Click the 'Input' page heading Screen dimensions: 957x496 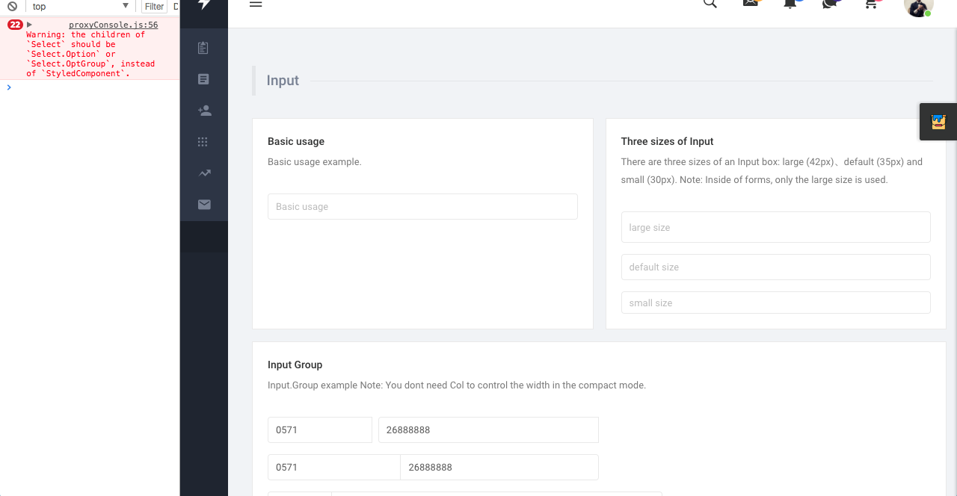pyautogui.click(x=283, y=81)
